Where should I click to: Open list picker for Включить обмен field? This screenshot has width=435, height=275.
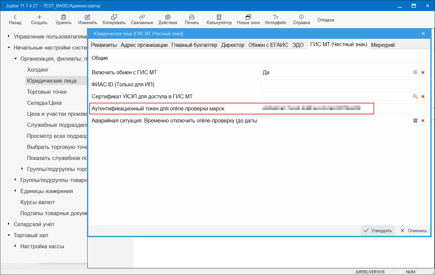tap(415, 72)
